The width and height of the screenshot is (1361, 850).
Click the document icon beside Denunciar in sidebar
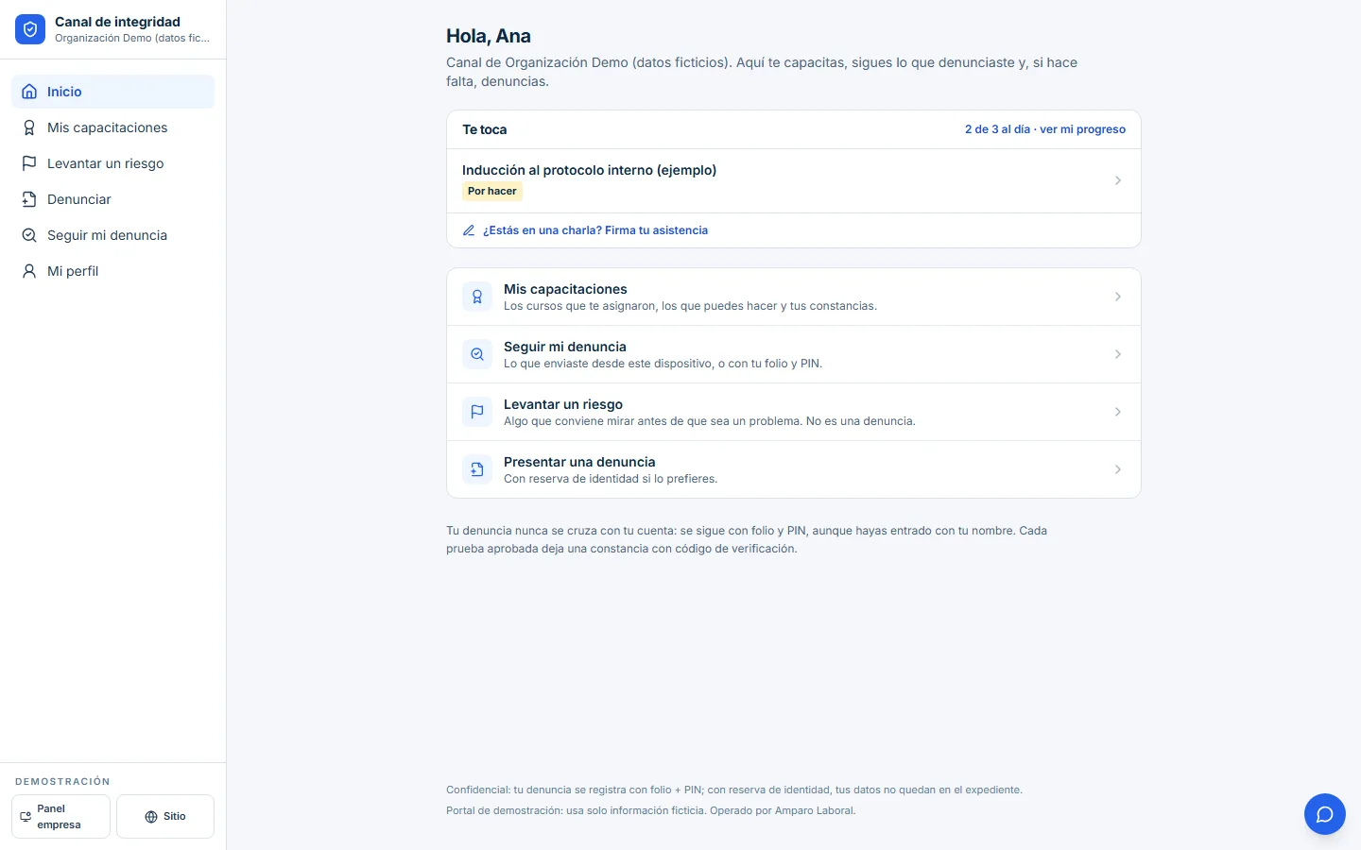[29, 199]
